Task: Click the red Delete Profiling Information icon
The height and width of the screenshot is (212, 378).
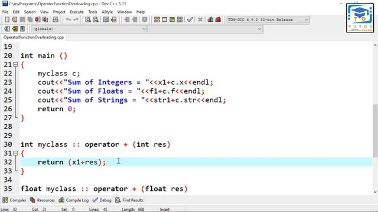Action: pos(218,19)
